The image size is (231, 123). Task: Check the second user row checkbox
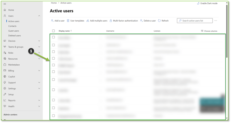[53, 45]
